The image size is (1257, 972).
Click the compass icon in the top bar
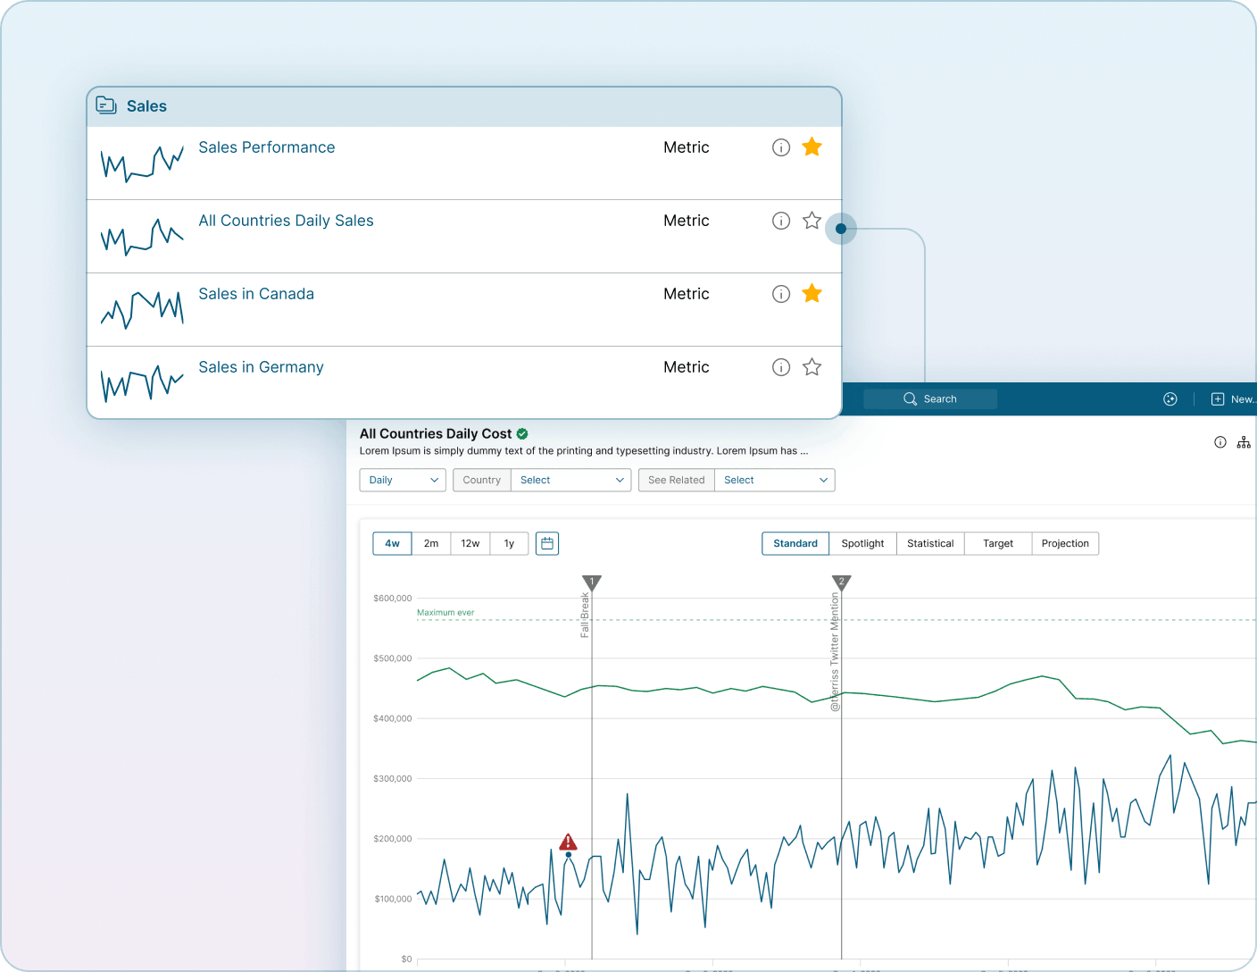1170,398
